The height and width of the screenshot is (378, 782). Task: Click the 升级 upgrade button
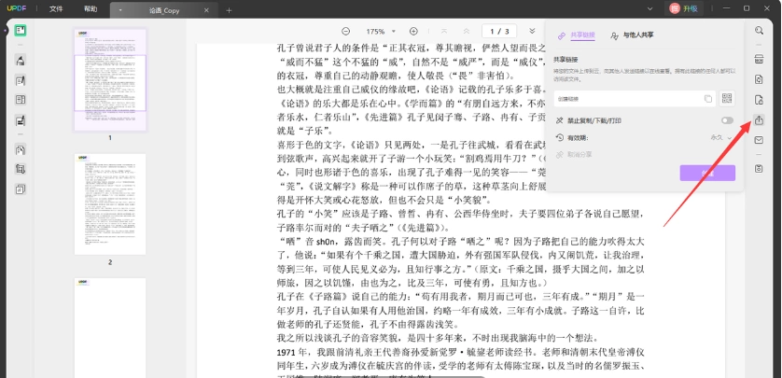[691, 8]
